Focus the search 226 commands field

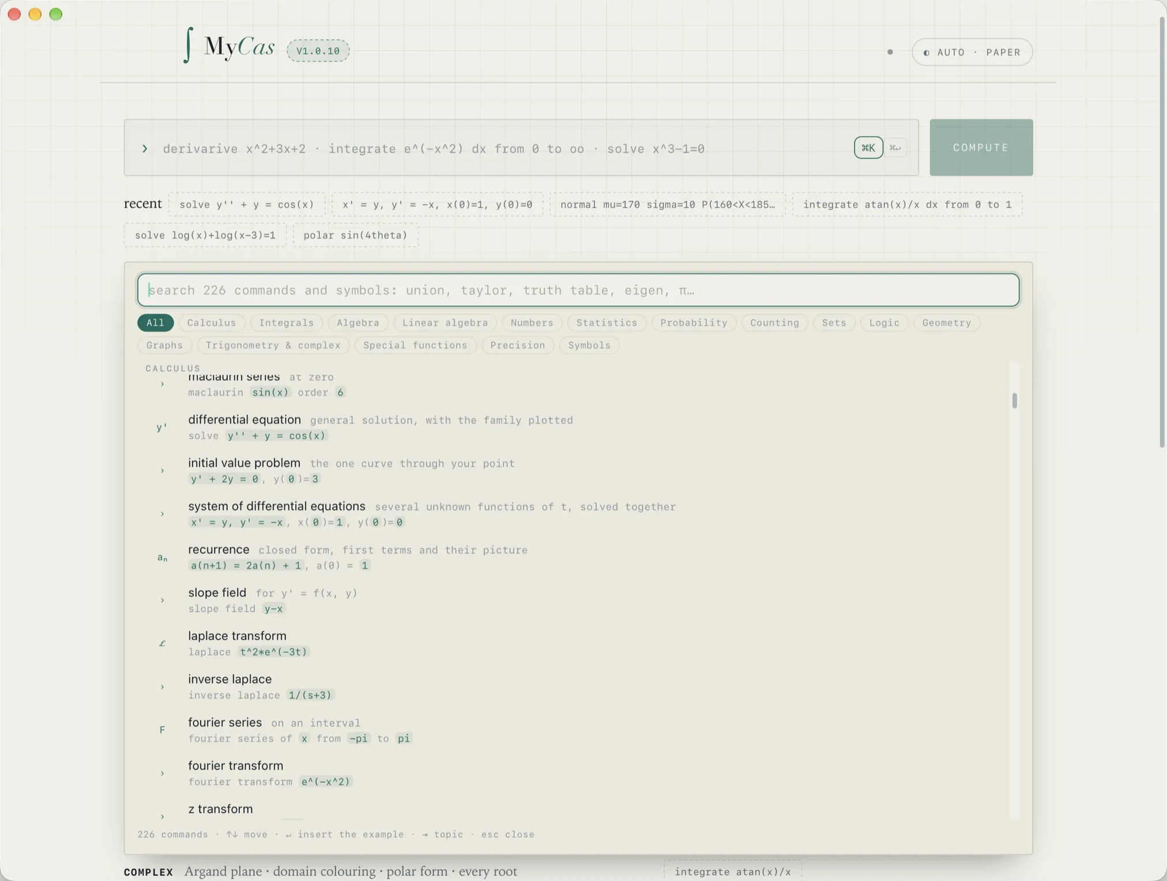click(x=578, y=290)
